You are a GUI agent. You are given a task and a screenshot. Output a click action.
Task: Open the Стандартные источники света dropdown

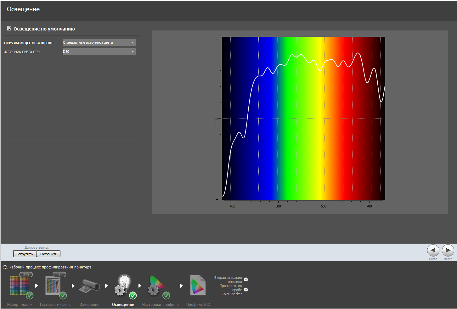99,42
